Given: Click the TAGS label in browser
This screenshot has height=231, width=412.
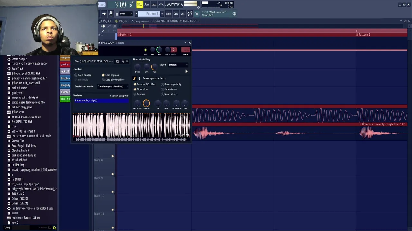Looking at the screenshot, I should (7, 228).
